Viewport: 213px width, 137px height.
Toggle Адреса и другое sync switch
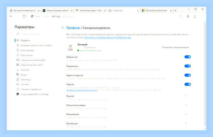pyautogui.click(x=188, y=75)
